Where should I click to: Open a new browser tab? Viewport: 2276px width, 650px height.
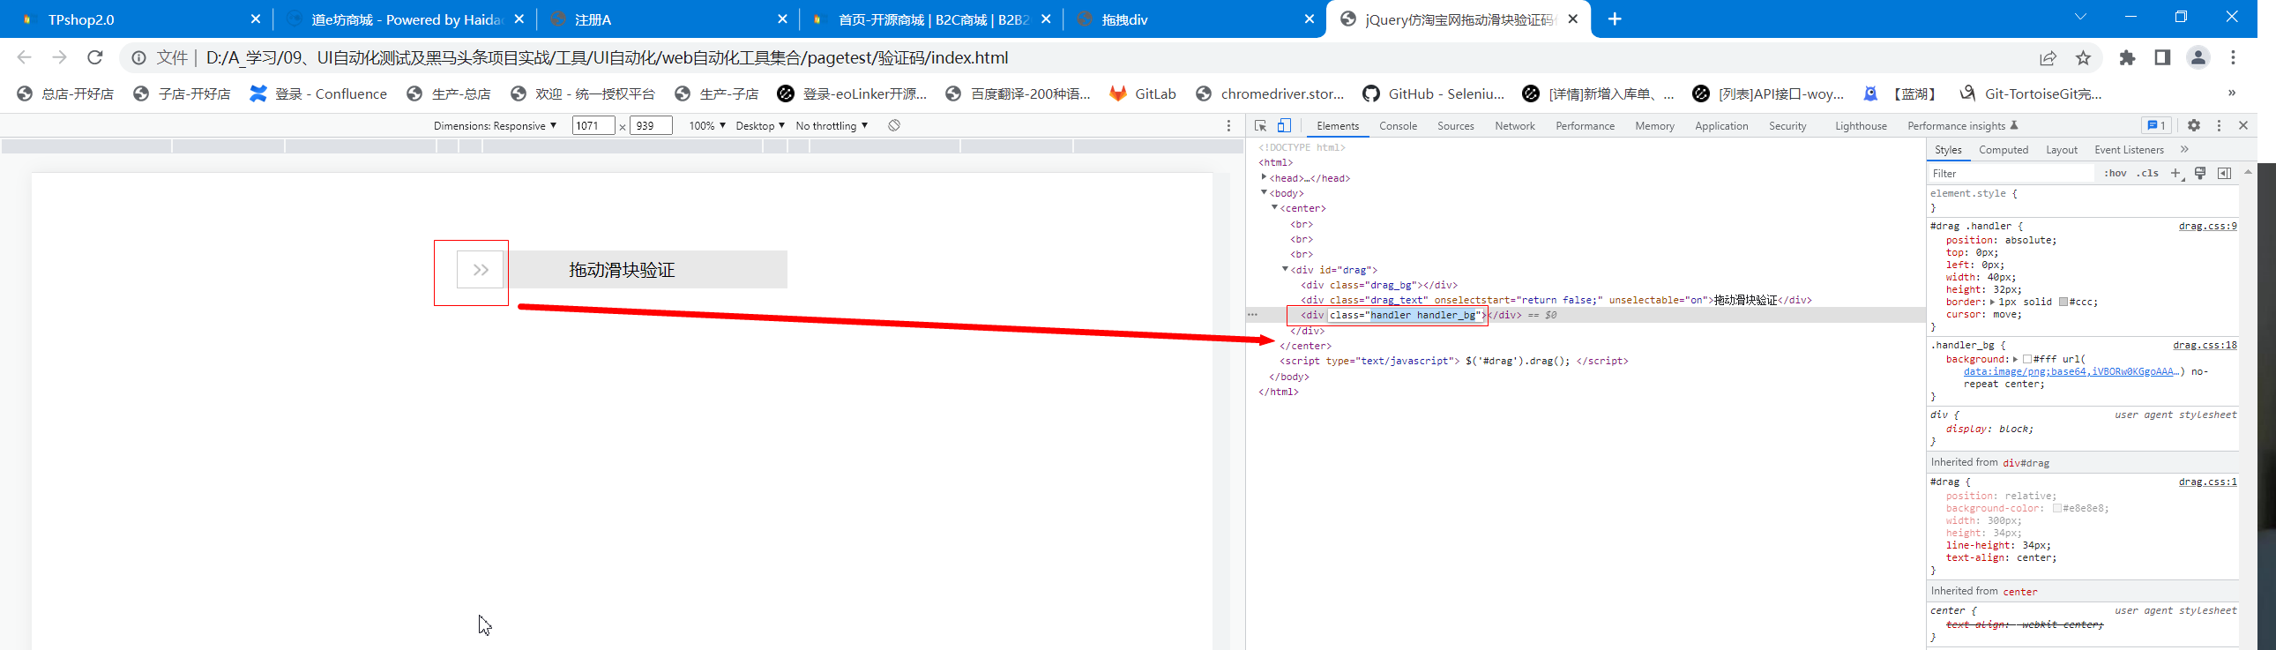tap(1615, 19)
